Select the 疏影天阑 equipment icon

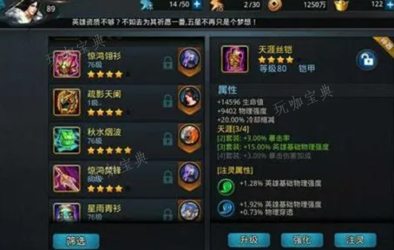tap(66, 102)
